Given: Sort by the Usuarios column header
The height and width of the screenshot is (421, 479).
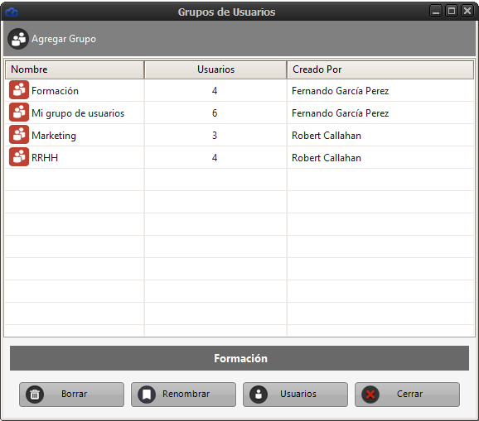Looking at the screenshot, I should [x=215, y=69].
